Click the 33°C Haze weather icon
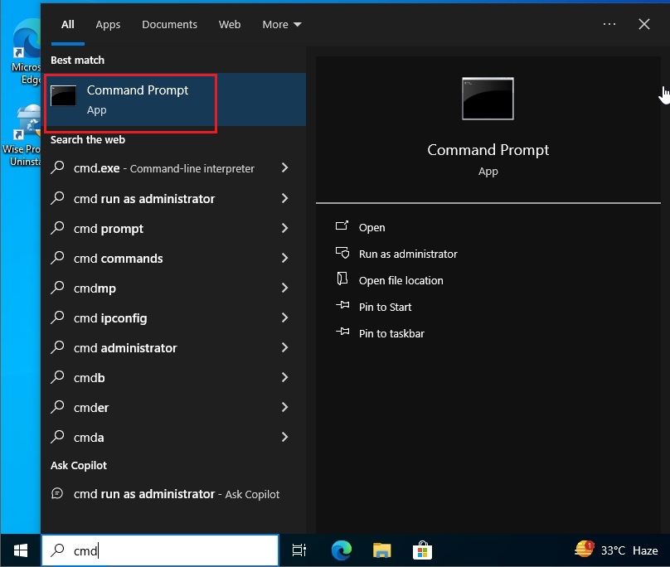Viewport: 670px width, 567px height. click(x=613, y=550)
